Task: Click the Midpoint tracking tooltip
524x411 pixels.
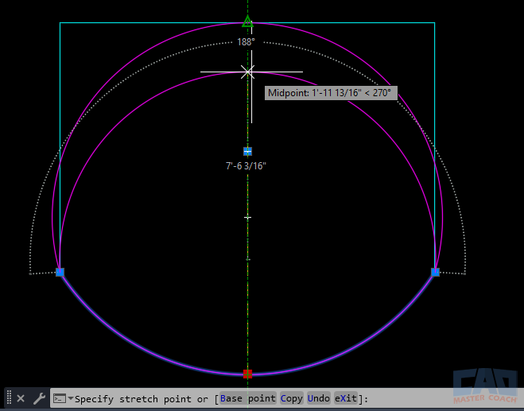Action: pyautogui.click(x=331, y=93)
